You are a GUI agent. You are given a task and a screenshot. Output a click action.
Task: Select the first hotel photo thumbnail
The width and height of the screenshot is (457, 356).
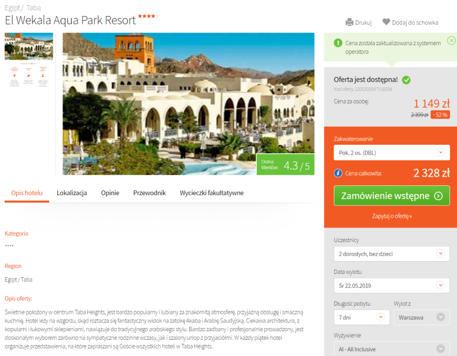(29, 46)
